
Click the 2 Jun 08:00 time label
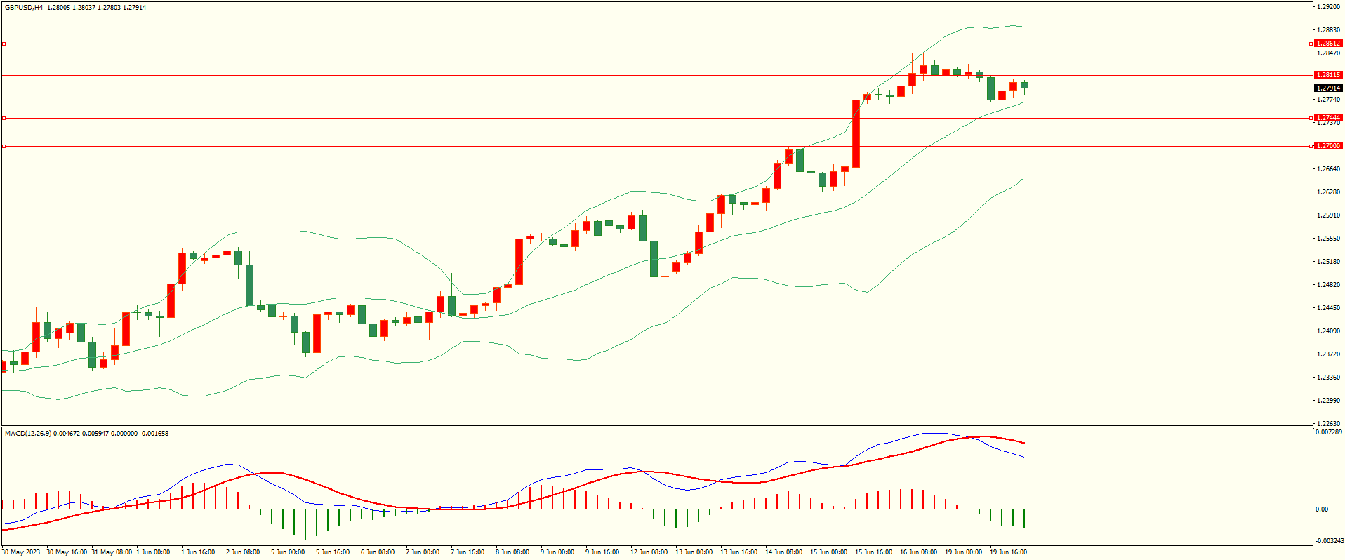click(x=243, y=552)
